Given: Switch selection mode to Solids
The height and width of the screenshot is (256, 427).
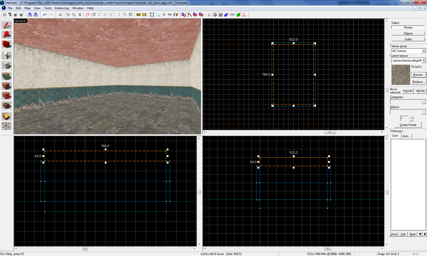Looking at the screenshot, I should (x=408, y=39).
